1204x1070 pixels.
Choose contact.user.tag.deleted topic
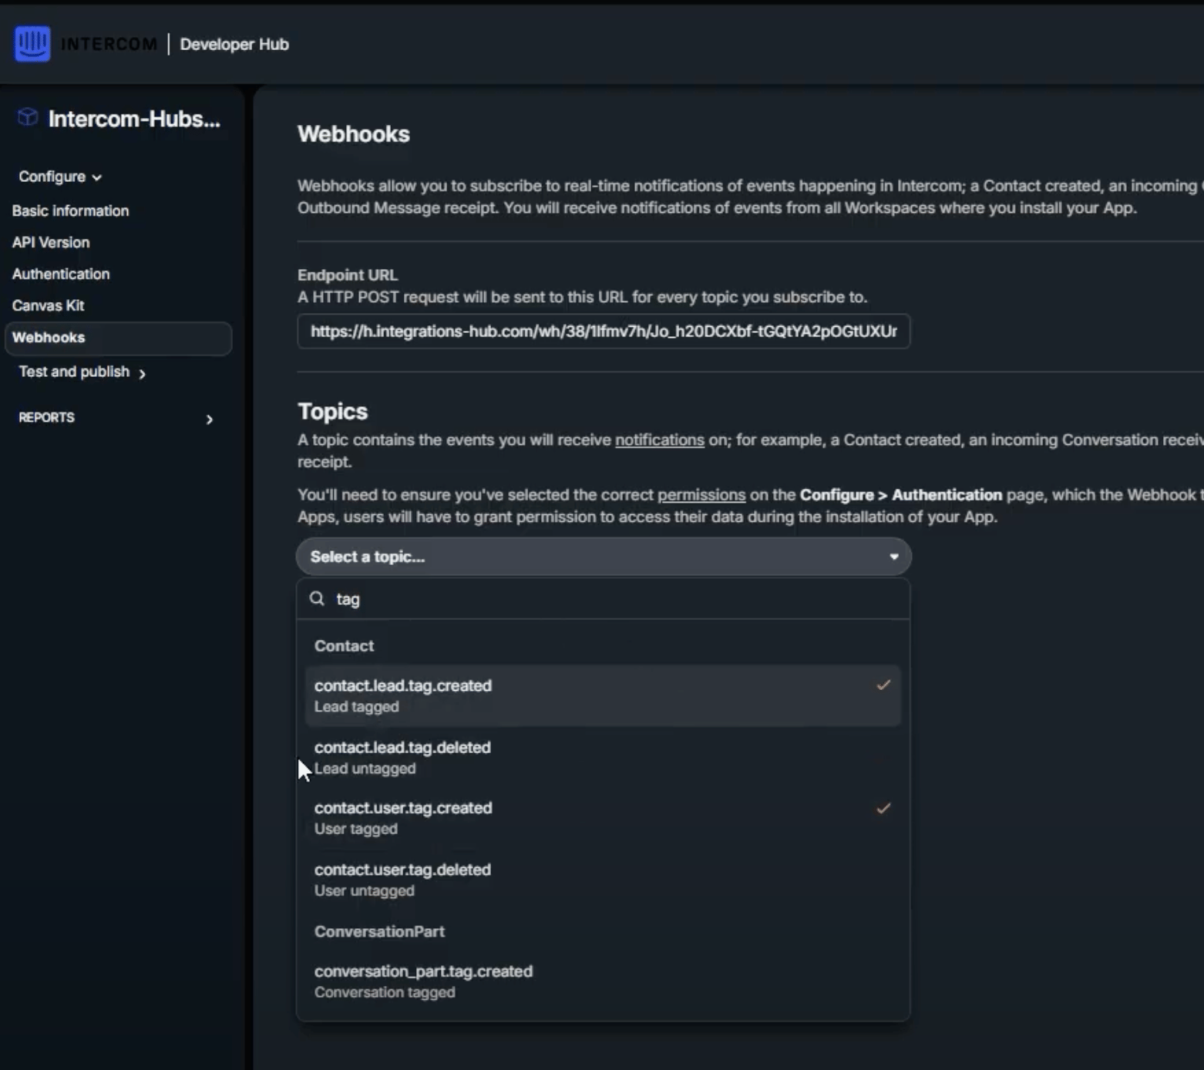[x=603, y=880]
